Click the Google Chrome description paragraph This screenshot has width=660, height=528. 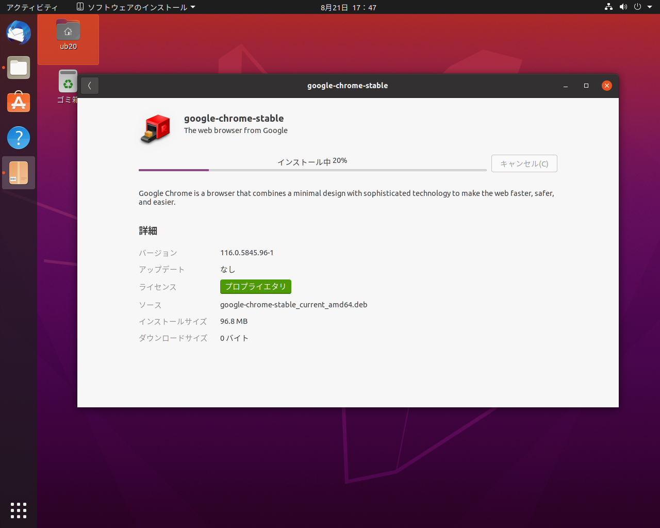(346, 197)
